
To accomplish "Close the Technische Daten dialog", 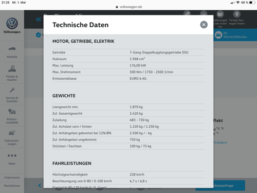I will (204, 25).
